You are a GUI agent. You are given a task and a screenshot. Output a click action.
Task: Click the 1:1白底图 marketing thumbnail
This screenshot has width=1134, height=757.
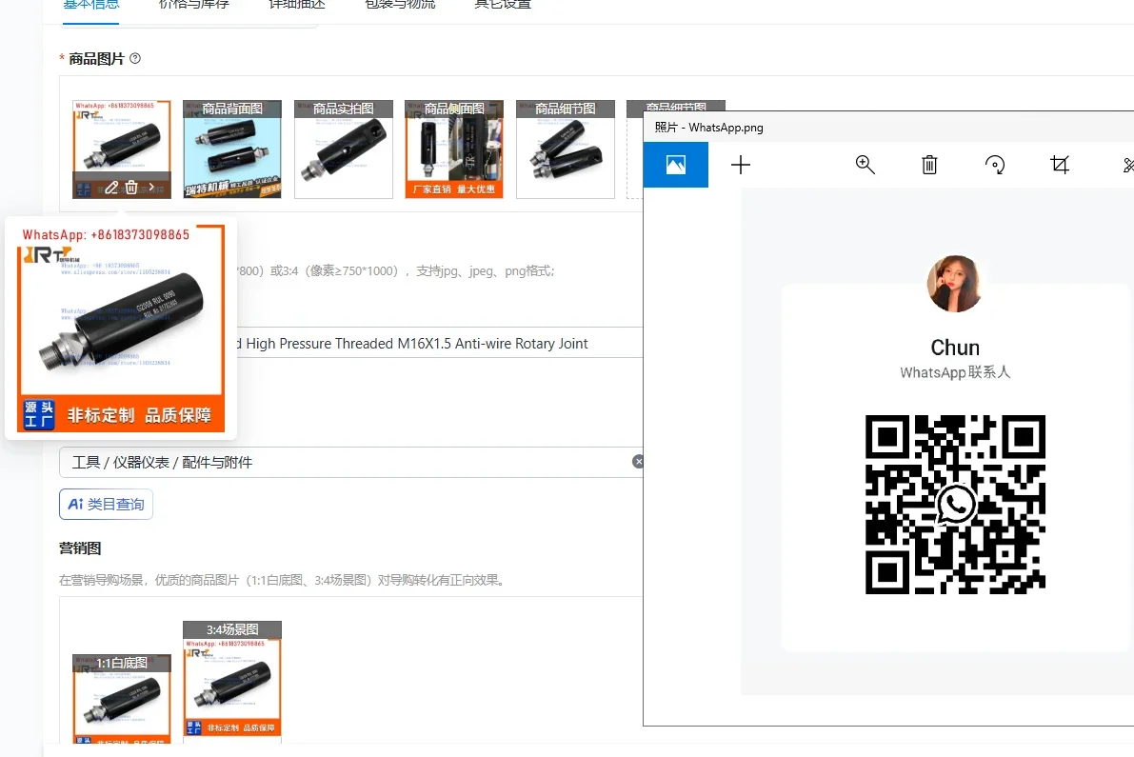click(x=122, y=698)
